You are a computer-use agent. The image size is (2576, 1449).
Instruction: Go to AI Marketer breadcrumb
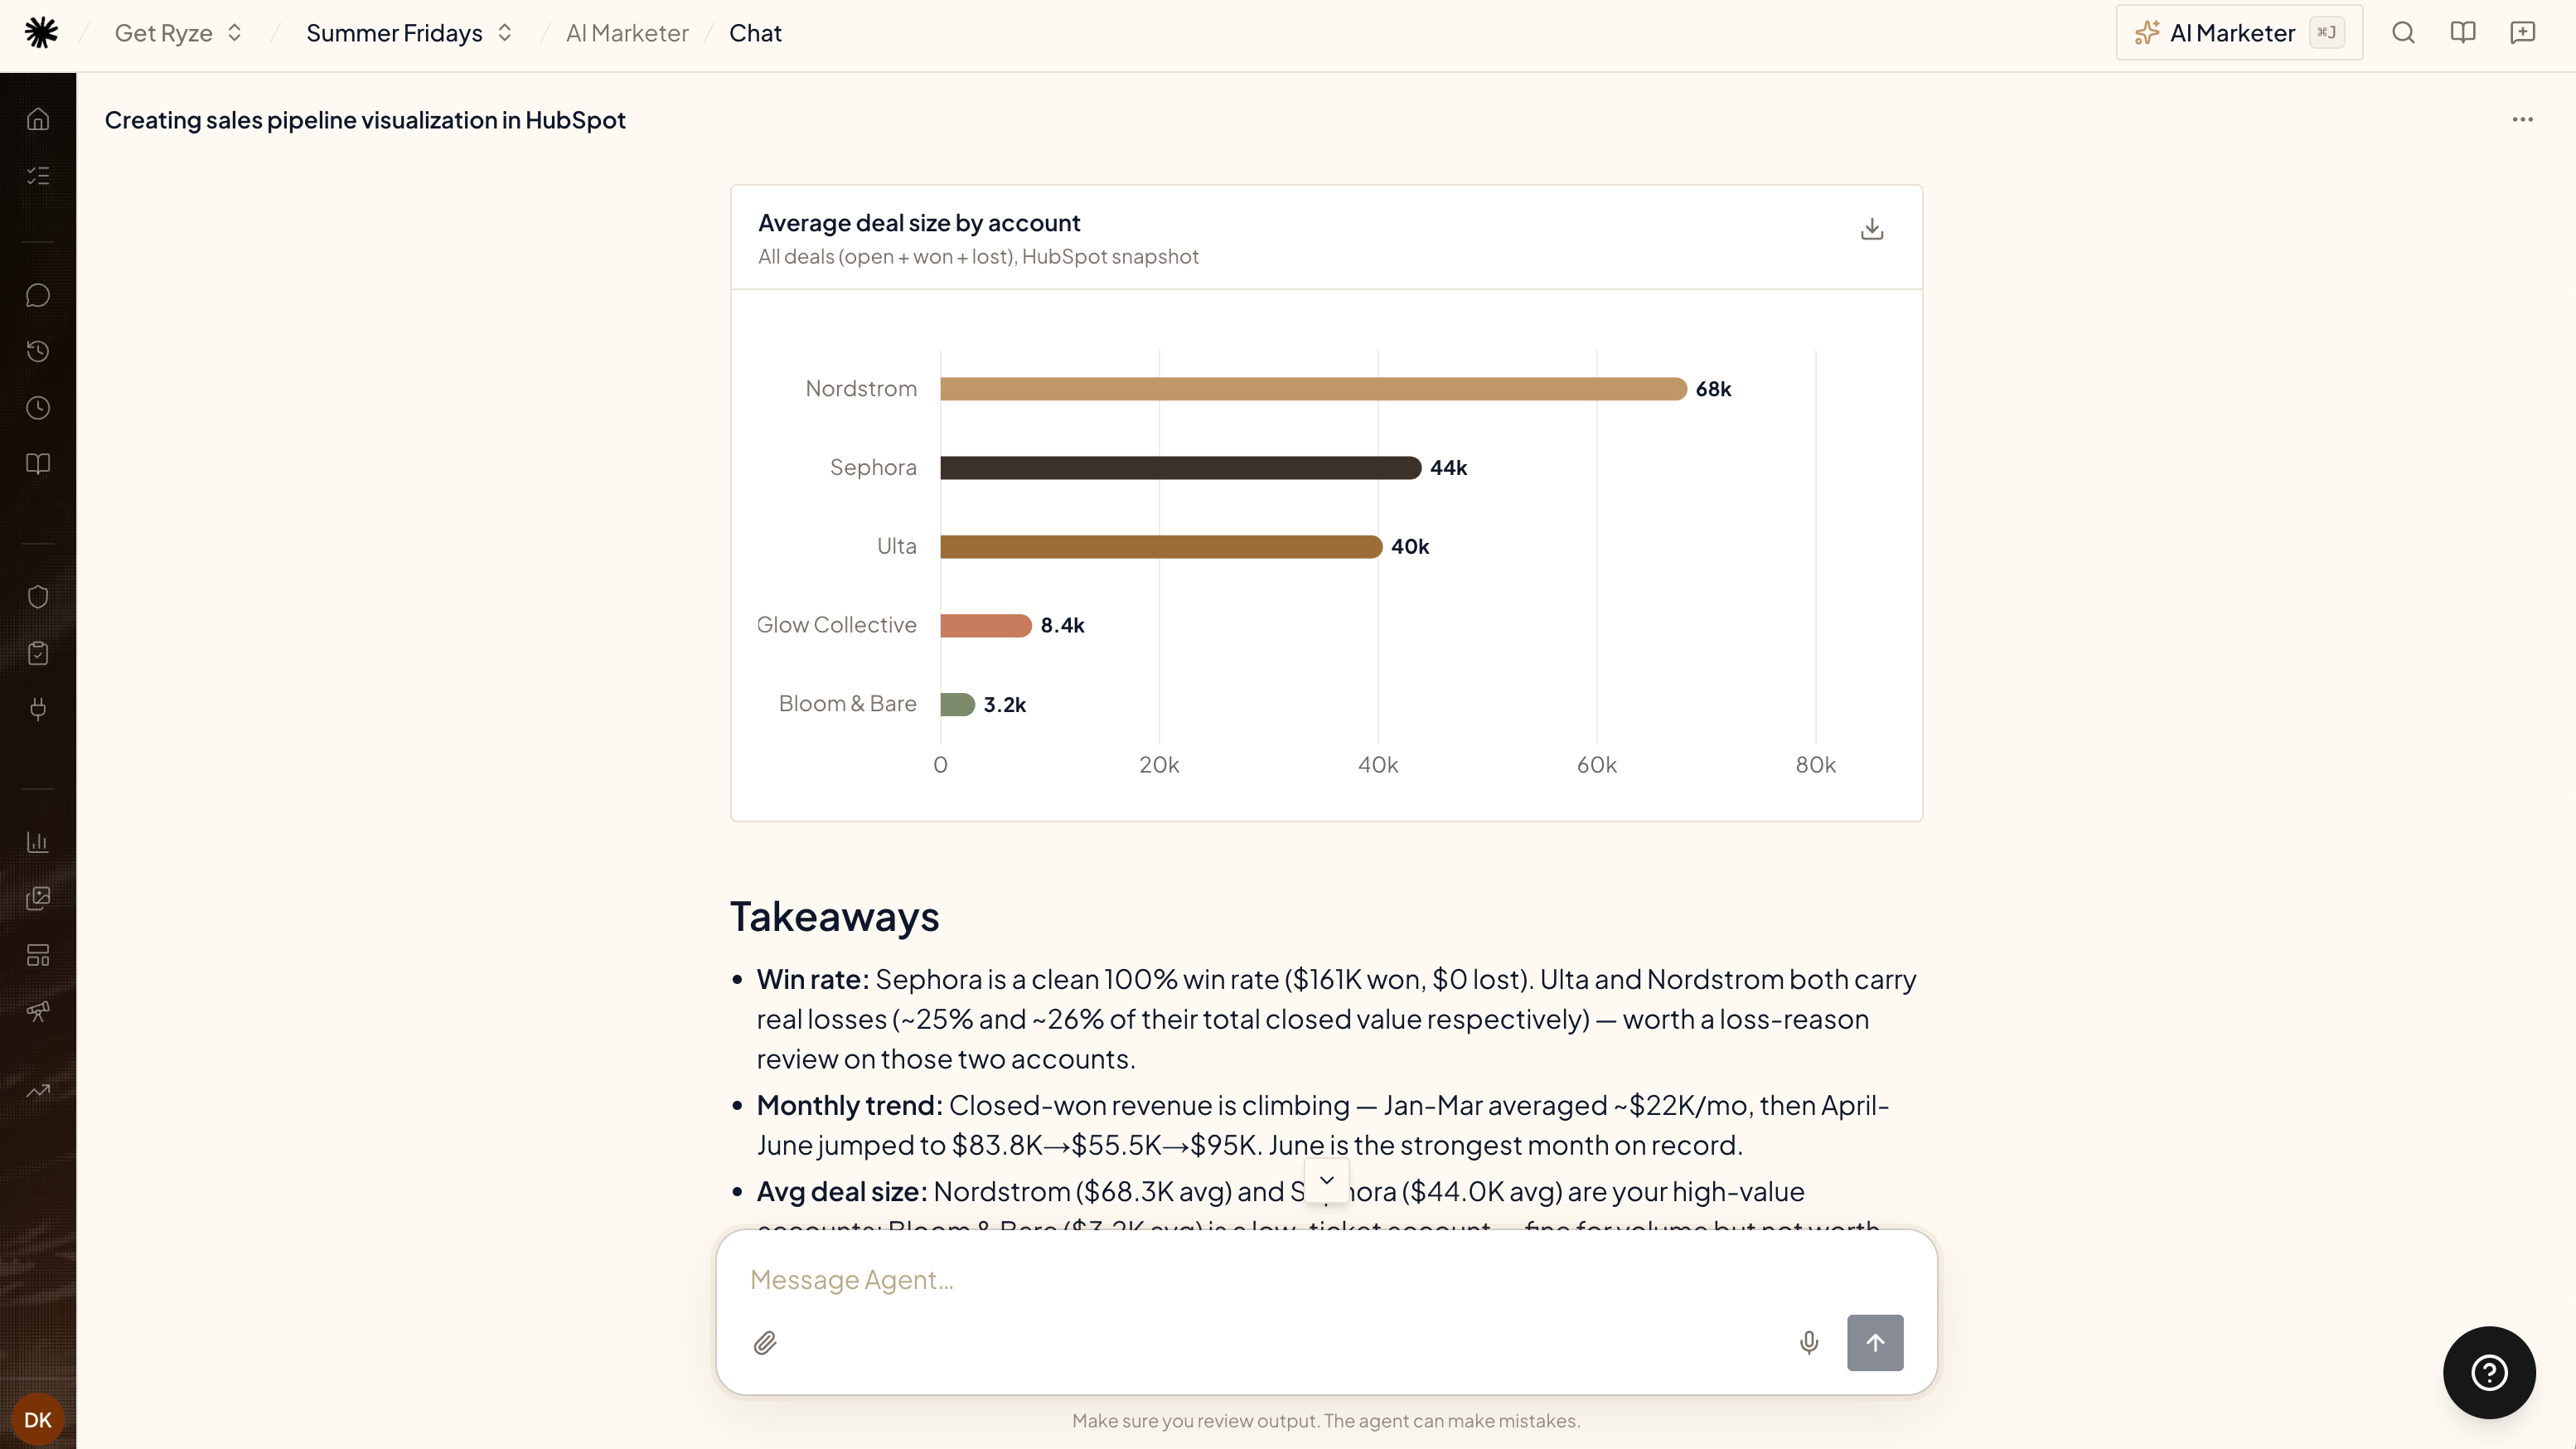[x=627, y=33]
